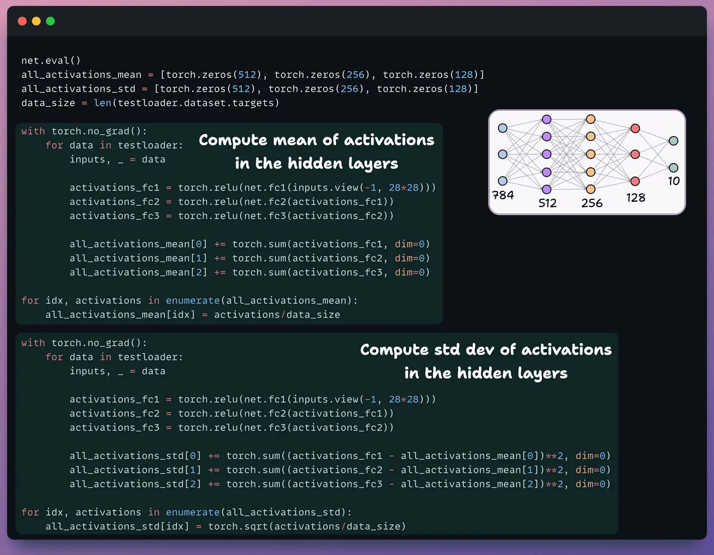Click the green maximize window dot
The height and width of the screenshot is (555, 714).
tap(51, 21)
